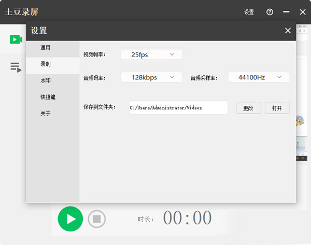
Task: Select the 录制 settings tab
Action: [46, 64]
